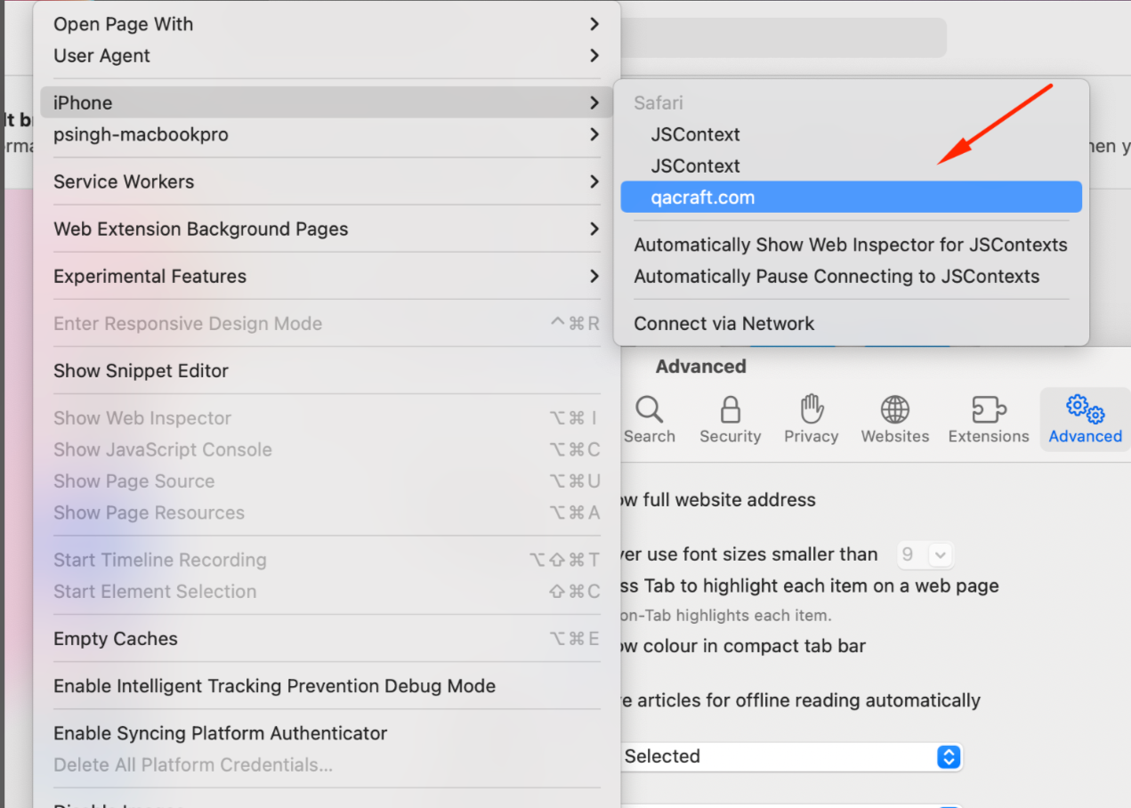Toggle Automatically Show Web Inspector for JSContexts
Viewport: 1131px width, 808px height.
pyautogui.click(x=851, y=245)
